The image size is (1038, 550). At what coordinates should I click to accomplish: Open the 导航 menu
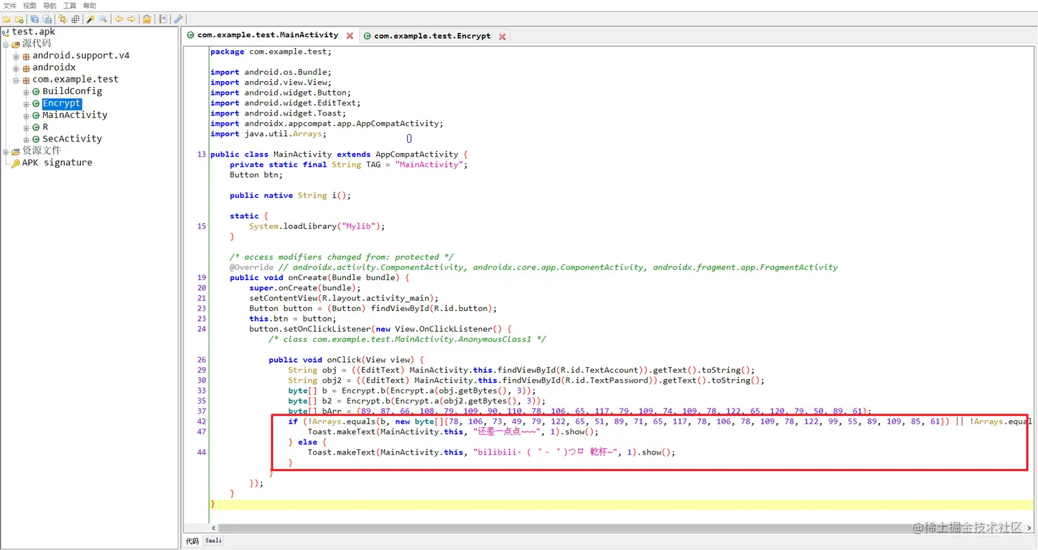tap(49, 5)
